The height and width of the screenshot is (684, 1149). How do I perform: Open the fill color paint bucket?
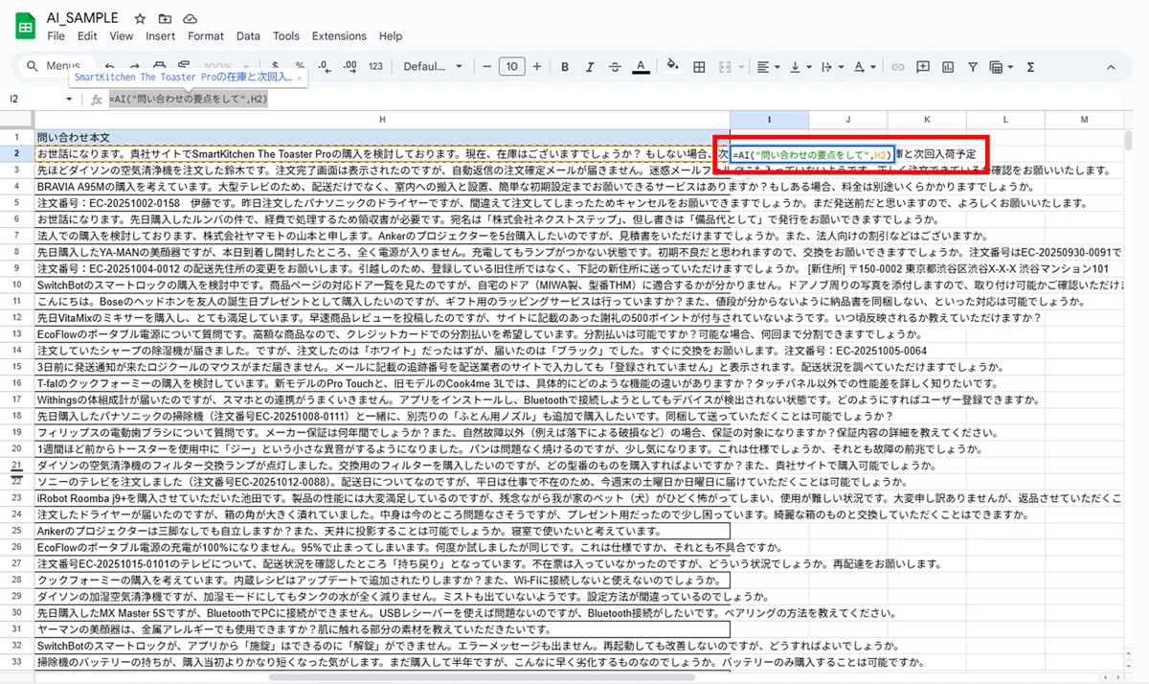[672, 67]
